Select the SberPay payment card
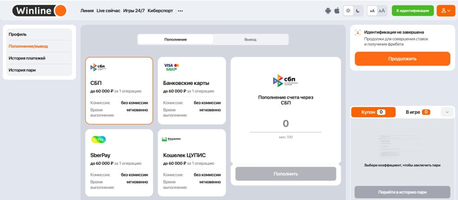 coord(119,162)
